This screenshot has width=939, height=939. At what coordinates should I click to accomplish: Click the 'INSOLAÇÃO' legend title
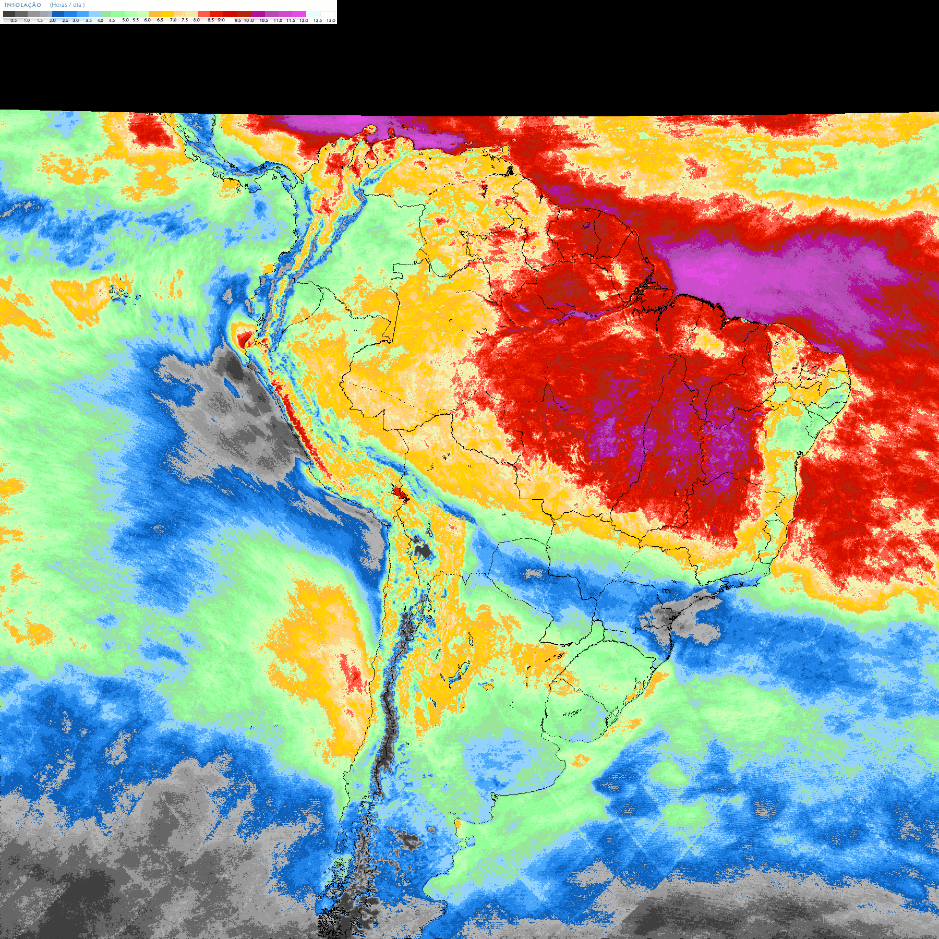coord(23,5)
